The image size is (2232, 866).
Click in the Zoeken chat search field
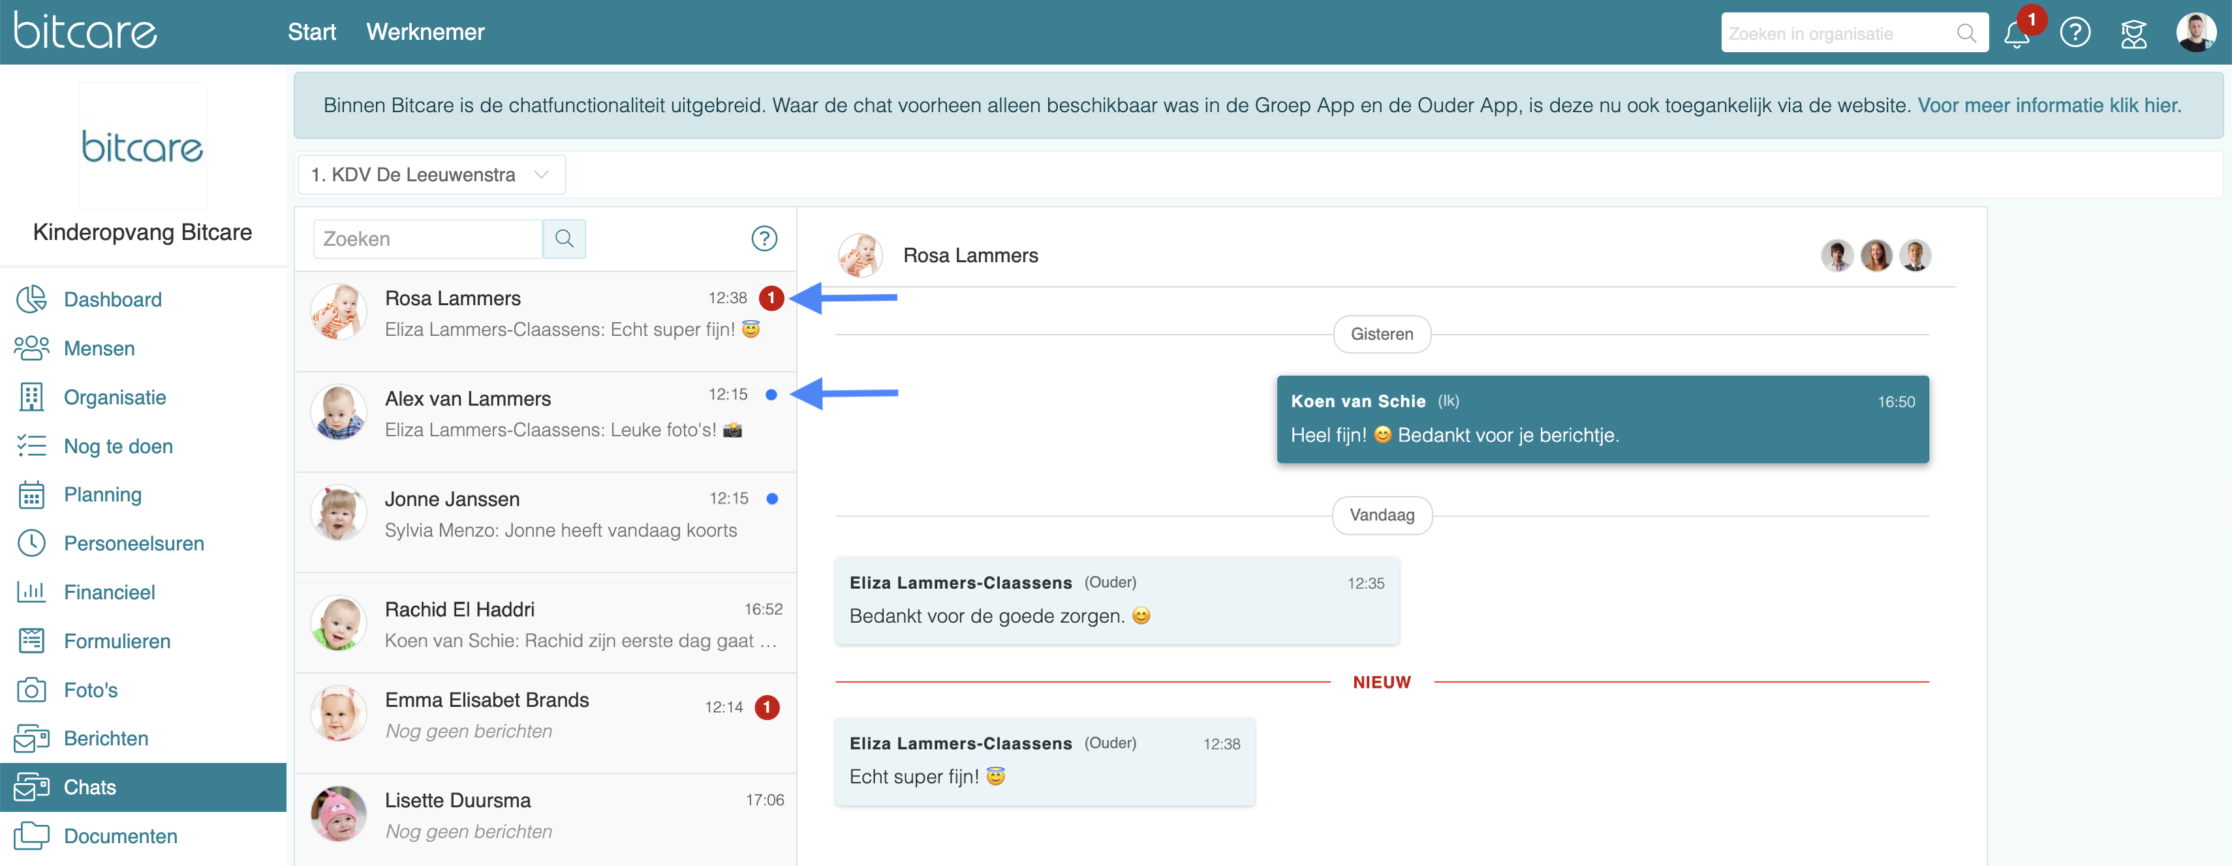[x=428, y=238]
